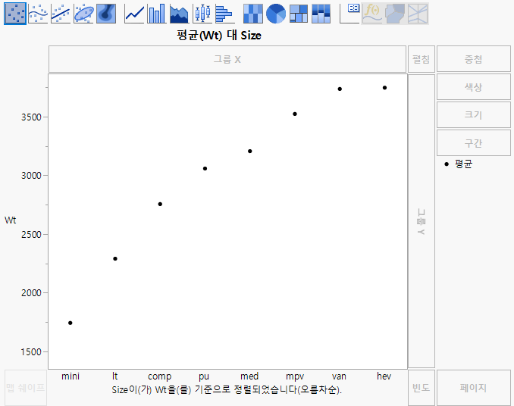The image size is (514, 406).
Task: Select the Box plot icon
Action: click(x=202, y=14)
